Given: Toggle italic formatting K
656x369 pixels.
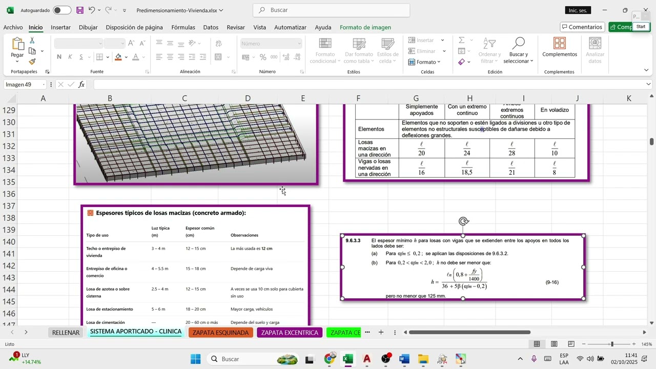Looking at the screenshot, I should [x=70, y=57].
